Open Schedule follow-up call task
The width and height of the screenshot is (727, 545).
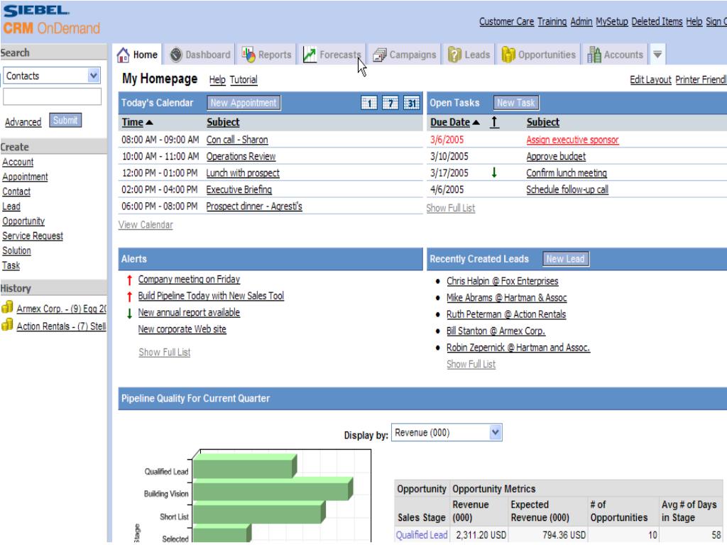567,190
